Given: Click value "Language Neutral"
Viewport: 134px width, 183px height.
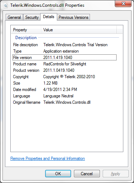Looking at the screenshot, I should tap(58, 96).
